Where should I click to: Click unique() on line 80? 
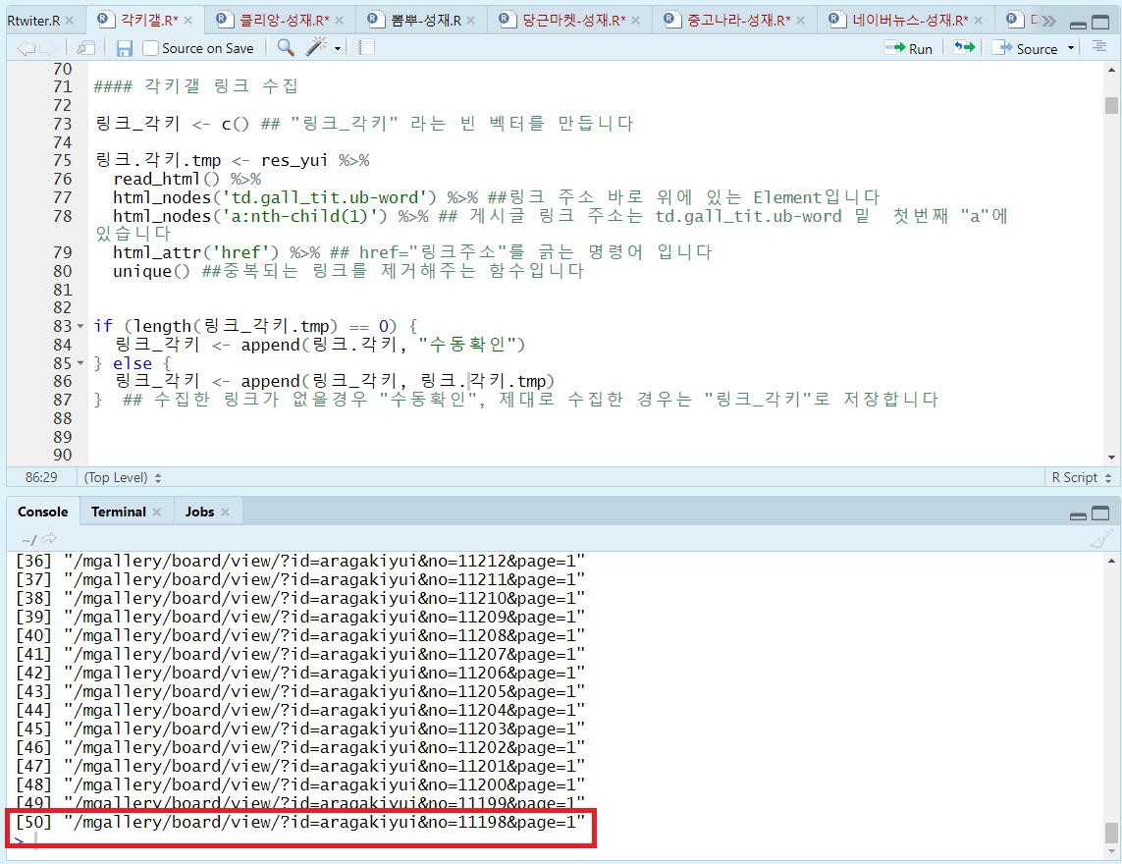pos(152,271)
